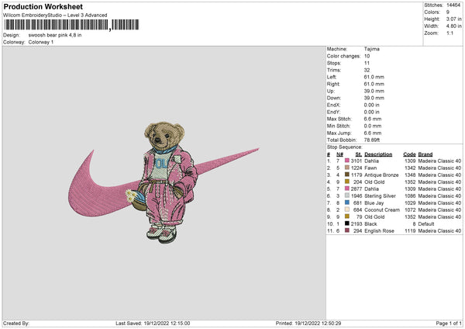Click the Description column header
Viewport: 465px width, 329px height.
click(x=378, y=154)
